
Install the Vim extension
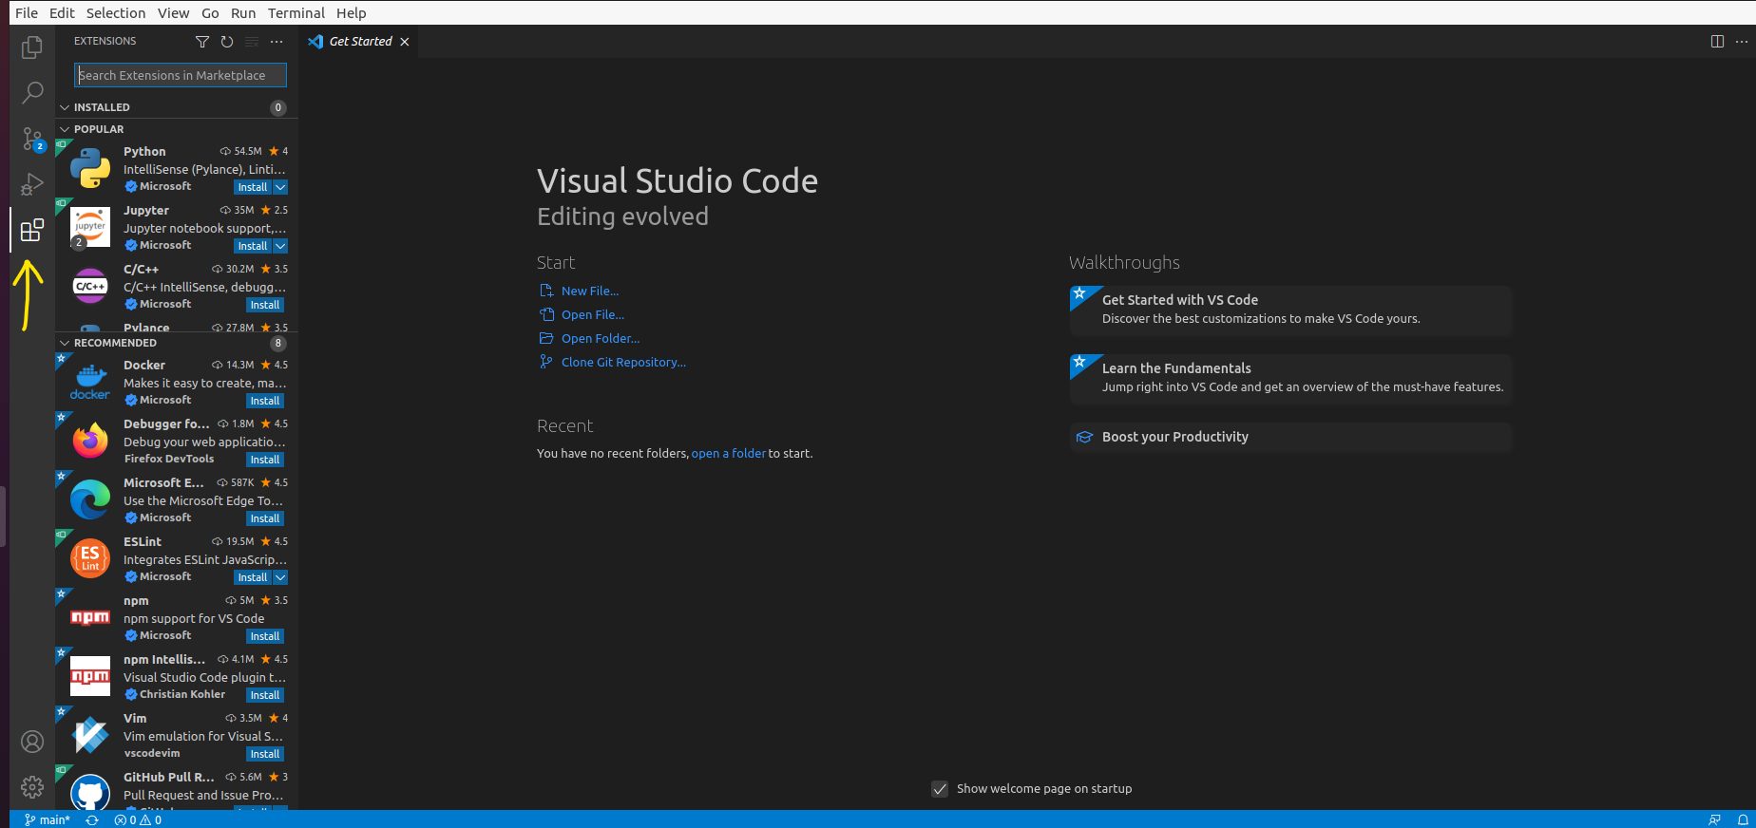[265, 754]
